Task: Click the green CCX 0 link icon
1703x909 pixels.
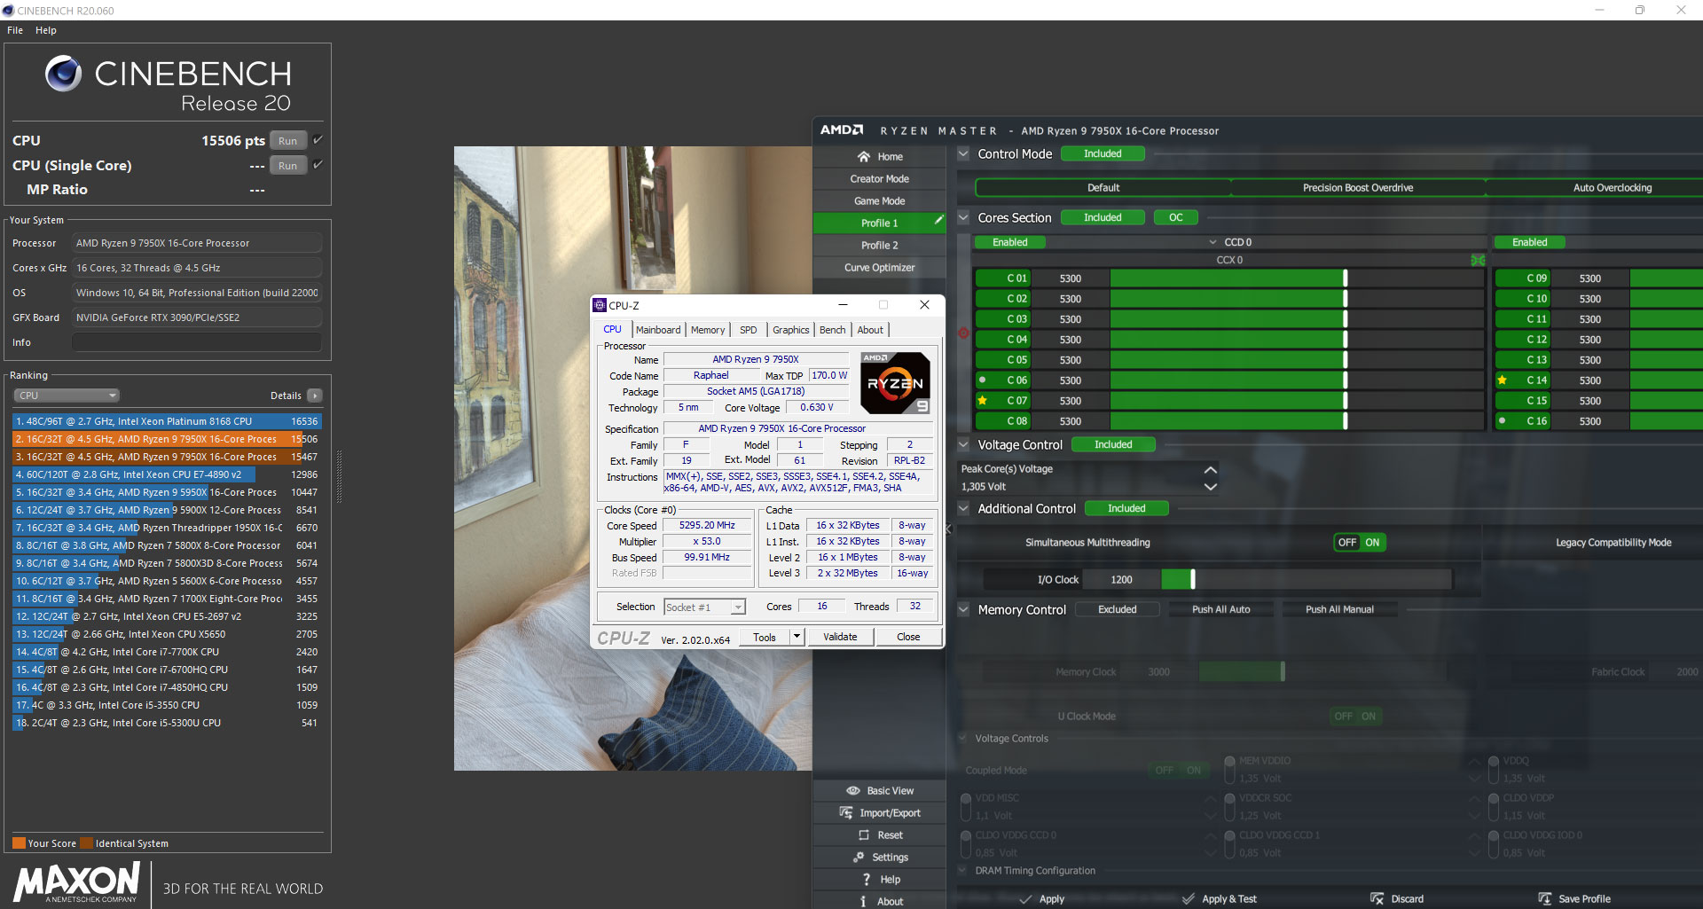Action: 1478,260
